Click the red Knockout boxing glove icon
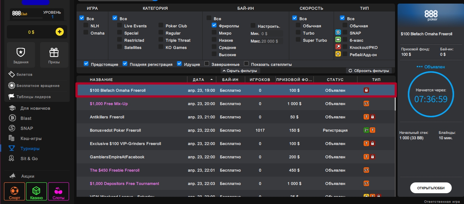Viewport: 464px width, 204px height. [338, 47]
